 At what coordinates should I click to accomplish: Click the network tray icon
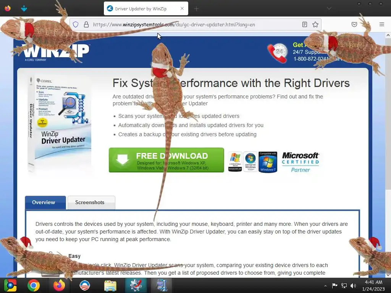tap(344, 285)
